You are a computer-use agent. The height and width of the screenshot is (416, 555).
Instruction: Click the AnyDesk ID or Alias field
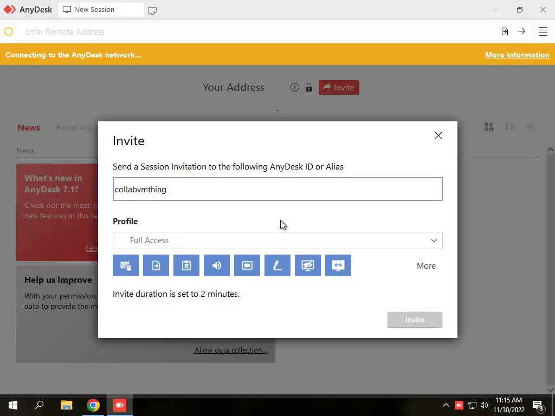tap(277, 189)
